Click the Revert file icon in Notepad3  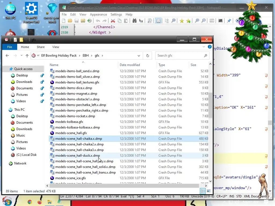point(89,21)
